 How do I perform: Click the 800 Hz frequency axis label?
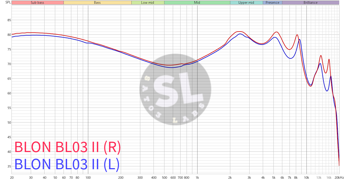click(x=187, y=177)
